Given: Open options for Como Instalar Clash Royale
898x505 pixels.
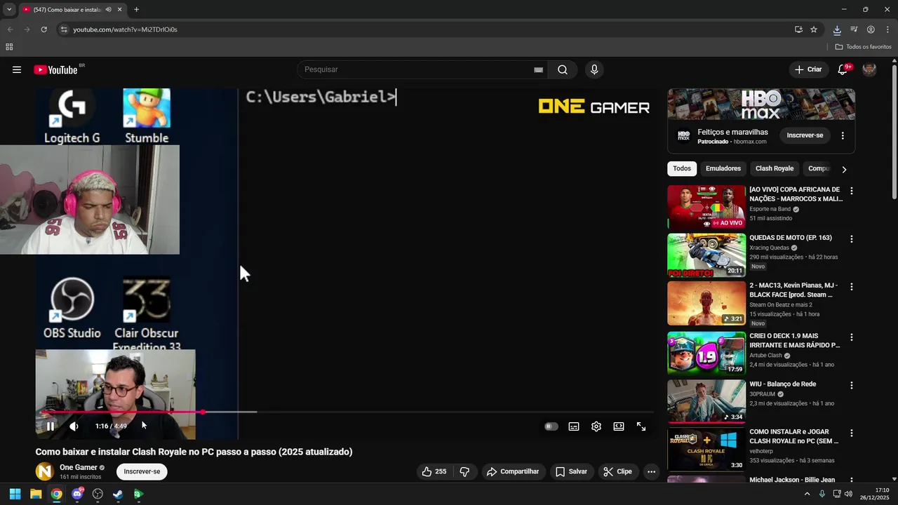Looking at the screenshot, I should [x=852, y=433].
